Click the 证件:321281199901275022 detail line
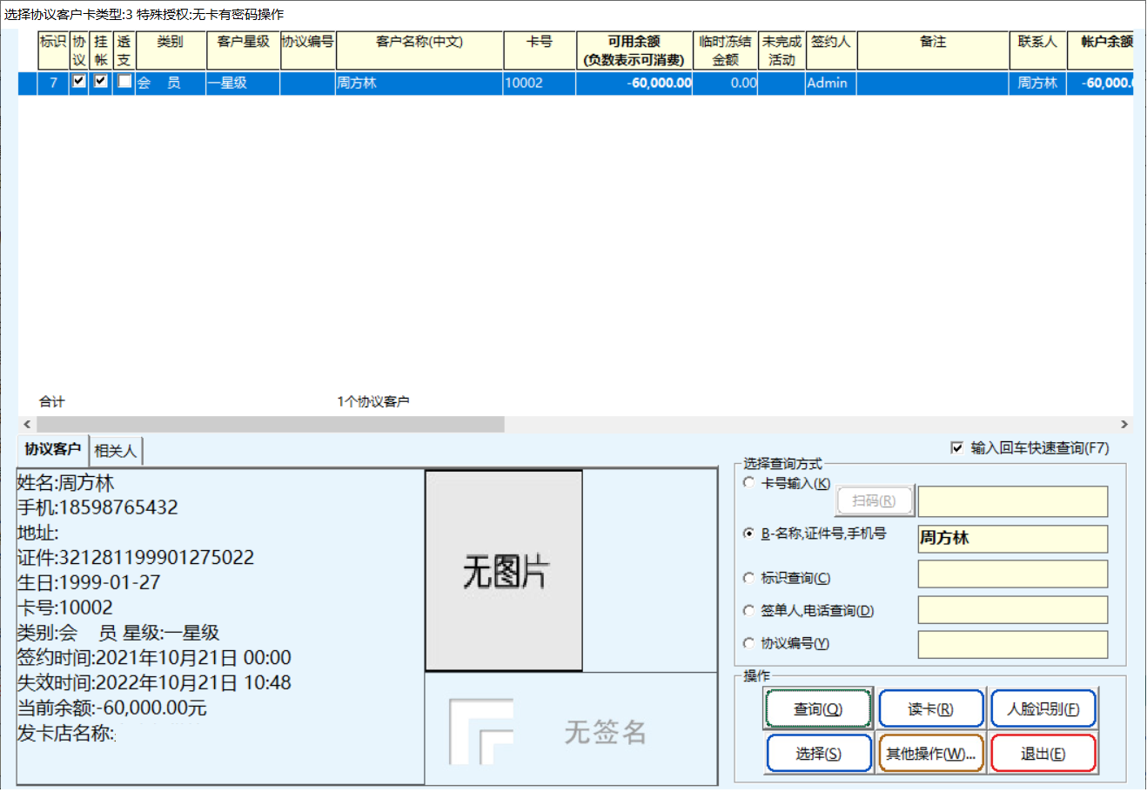This screenshot has height=792, width=1147. pos(136,558)
